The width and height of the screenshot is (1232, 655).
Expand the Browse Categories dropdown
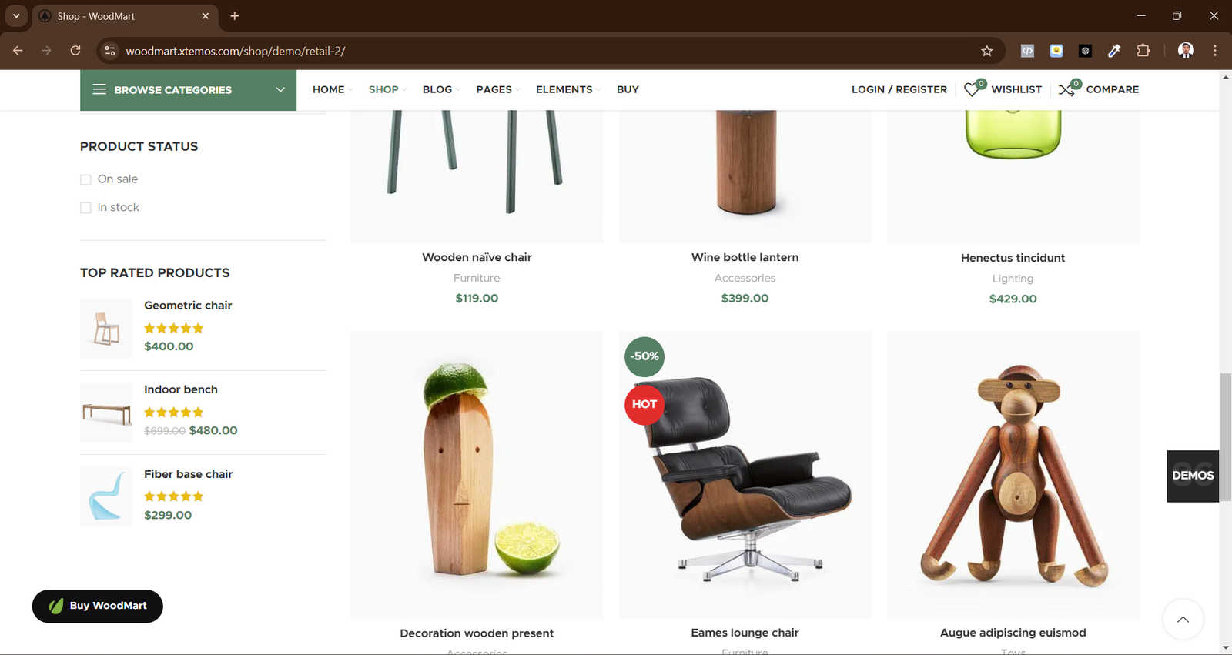point(188,90)
